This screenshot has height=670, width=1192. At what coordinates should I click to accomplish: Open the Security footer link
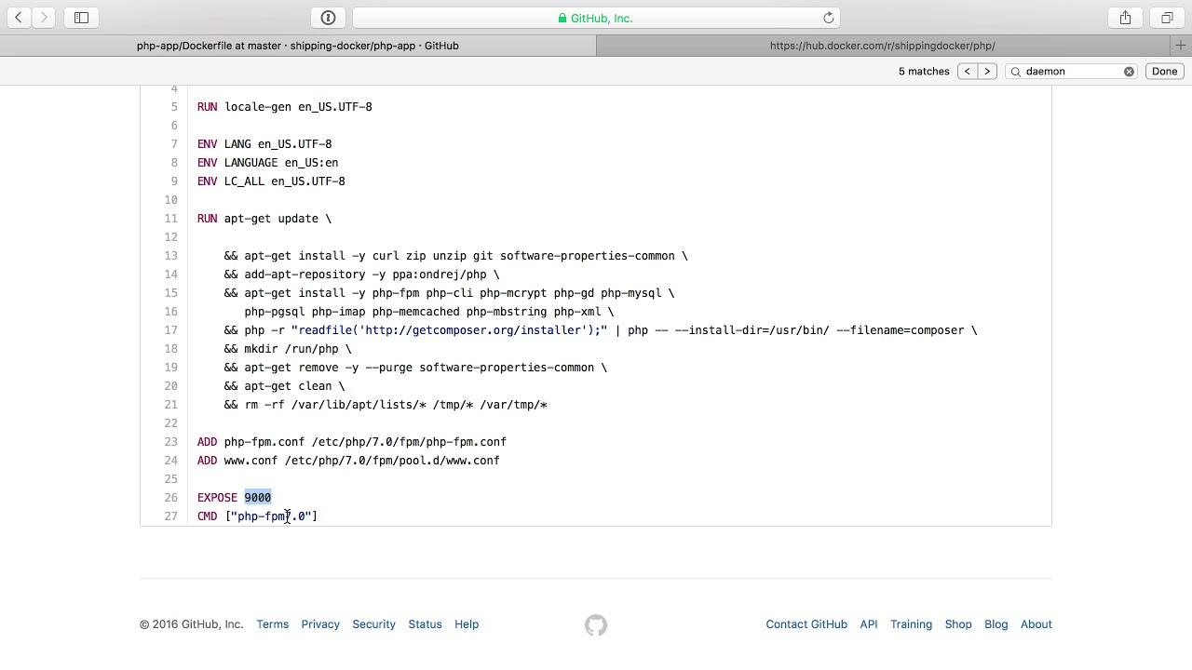[x=373, y=624]
